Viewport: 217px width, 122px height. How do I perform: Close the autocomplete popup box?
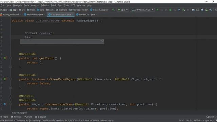click(102, 41)
